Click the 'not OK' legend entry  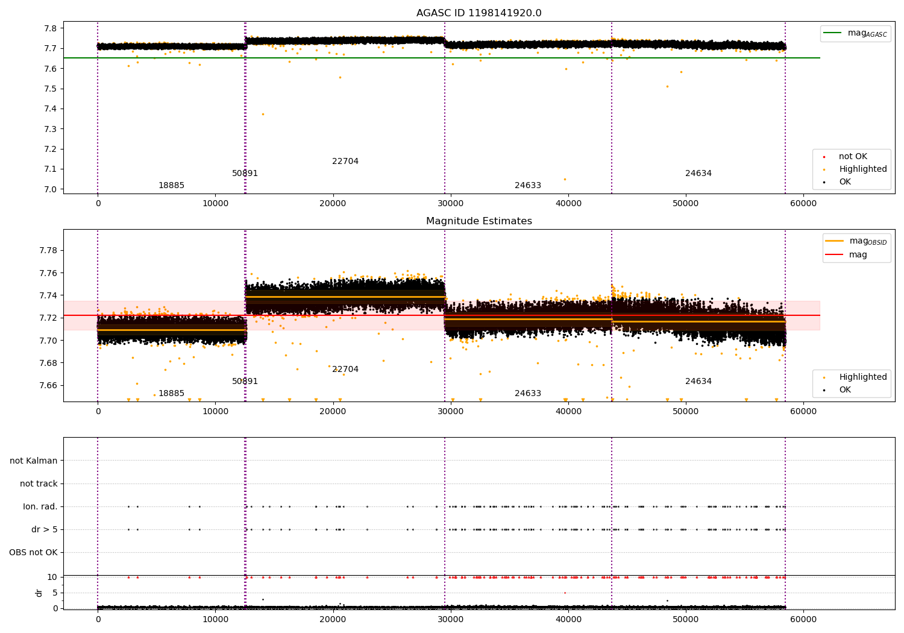853,157
